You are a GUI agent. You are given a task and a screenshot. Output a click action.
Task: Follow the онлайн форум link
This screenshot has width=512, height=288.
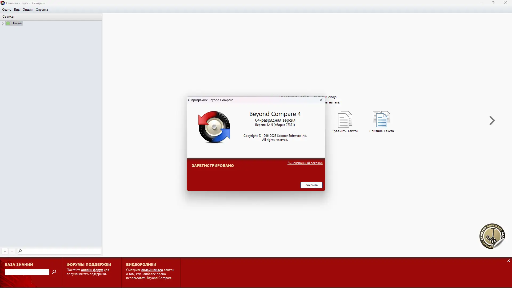pos(92,270)
